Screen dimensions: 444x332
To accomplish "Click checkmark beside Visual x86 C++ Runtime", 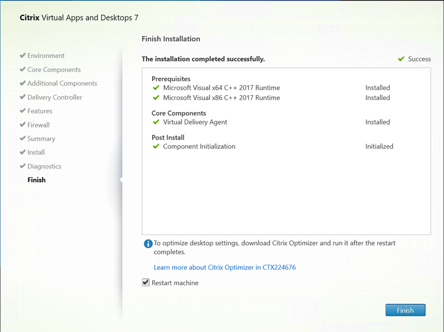I will [156, 97].
